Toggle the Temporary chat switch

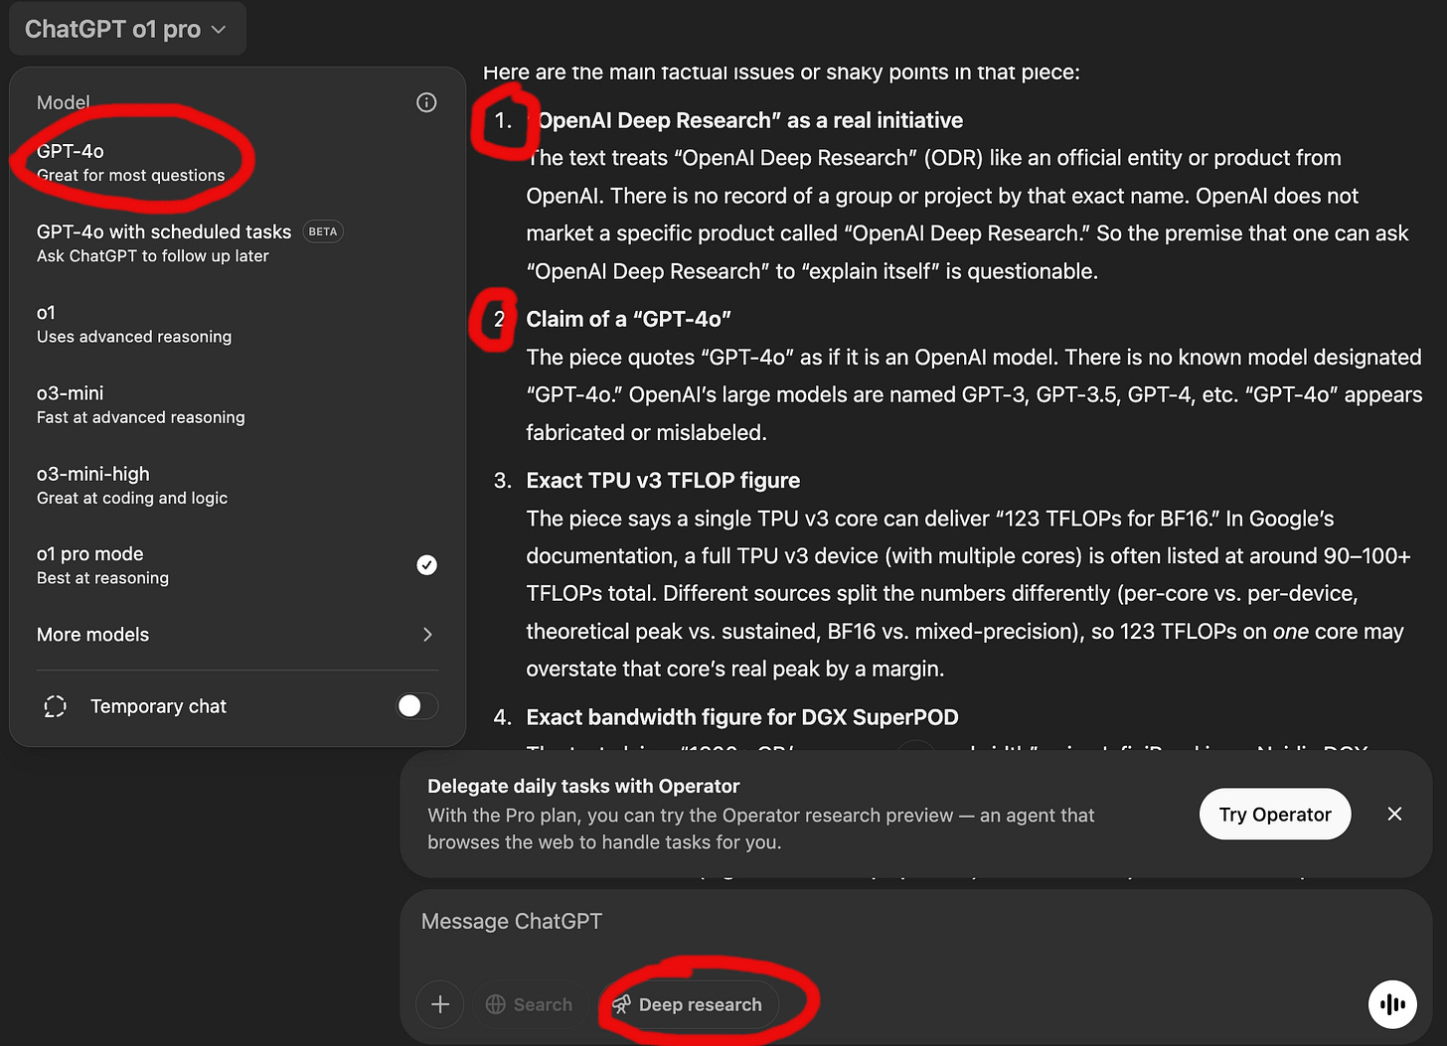pos(417,706)
